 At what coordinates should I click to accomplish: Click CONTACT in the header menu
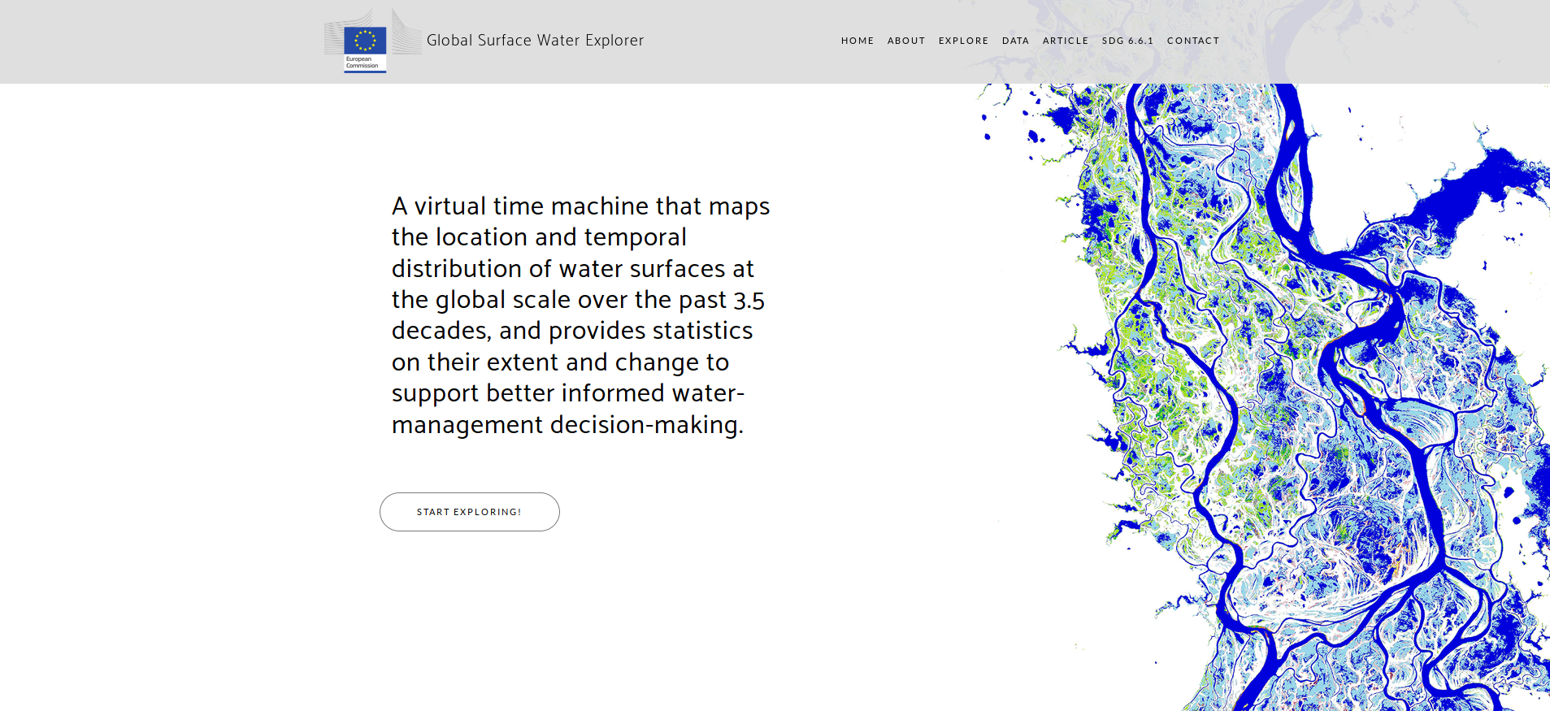(x=1192, y=41)
